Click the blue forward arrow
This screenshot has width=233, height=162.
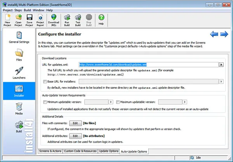tap(224, 34)
